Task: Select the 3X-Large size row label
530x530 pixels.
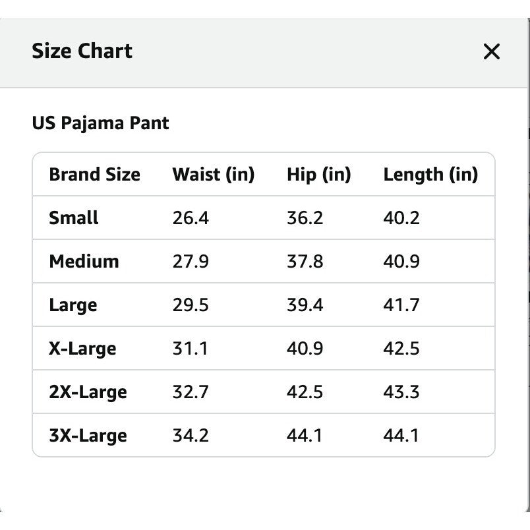Action: tap(88, 436)
